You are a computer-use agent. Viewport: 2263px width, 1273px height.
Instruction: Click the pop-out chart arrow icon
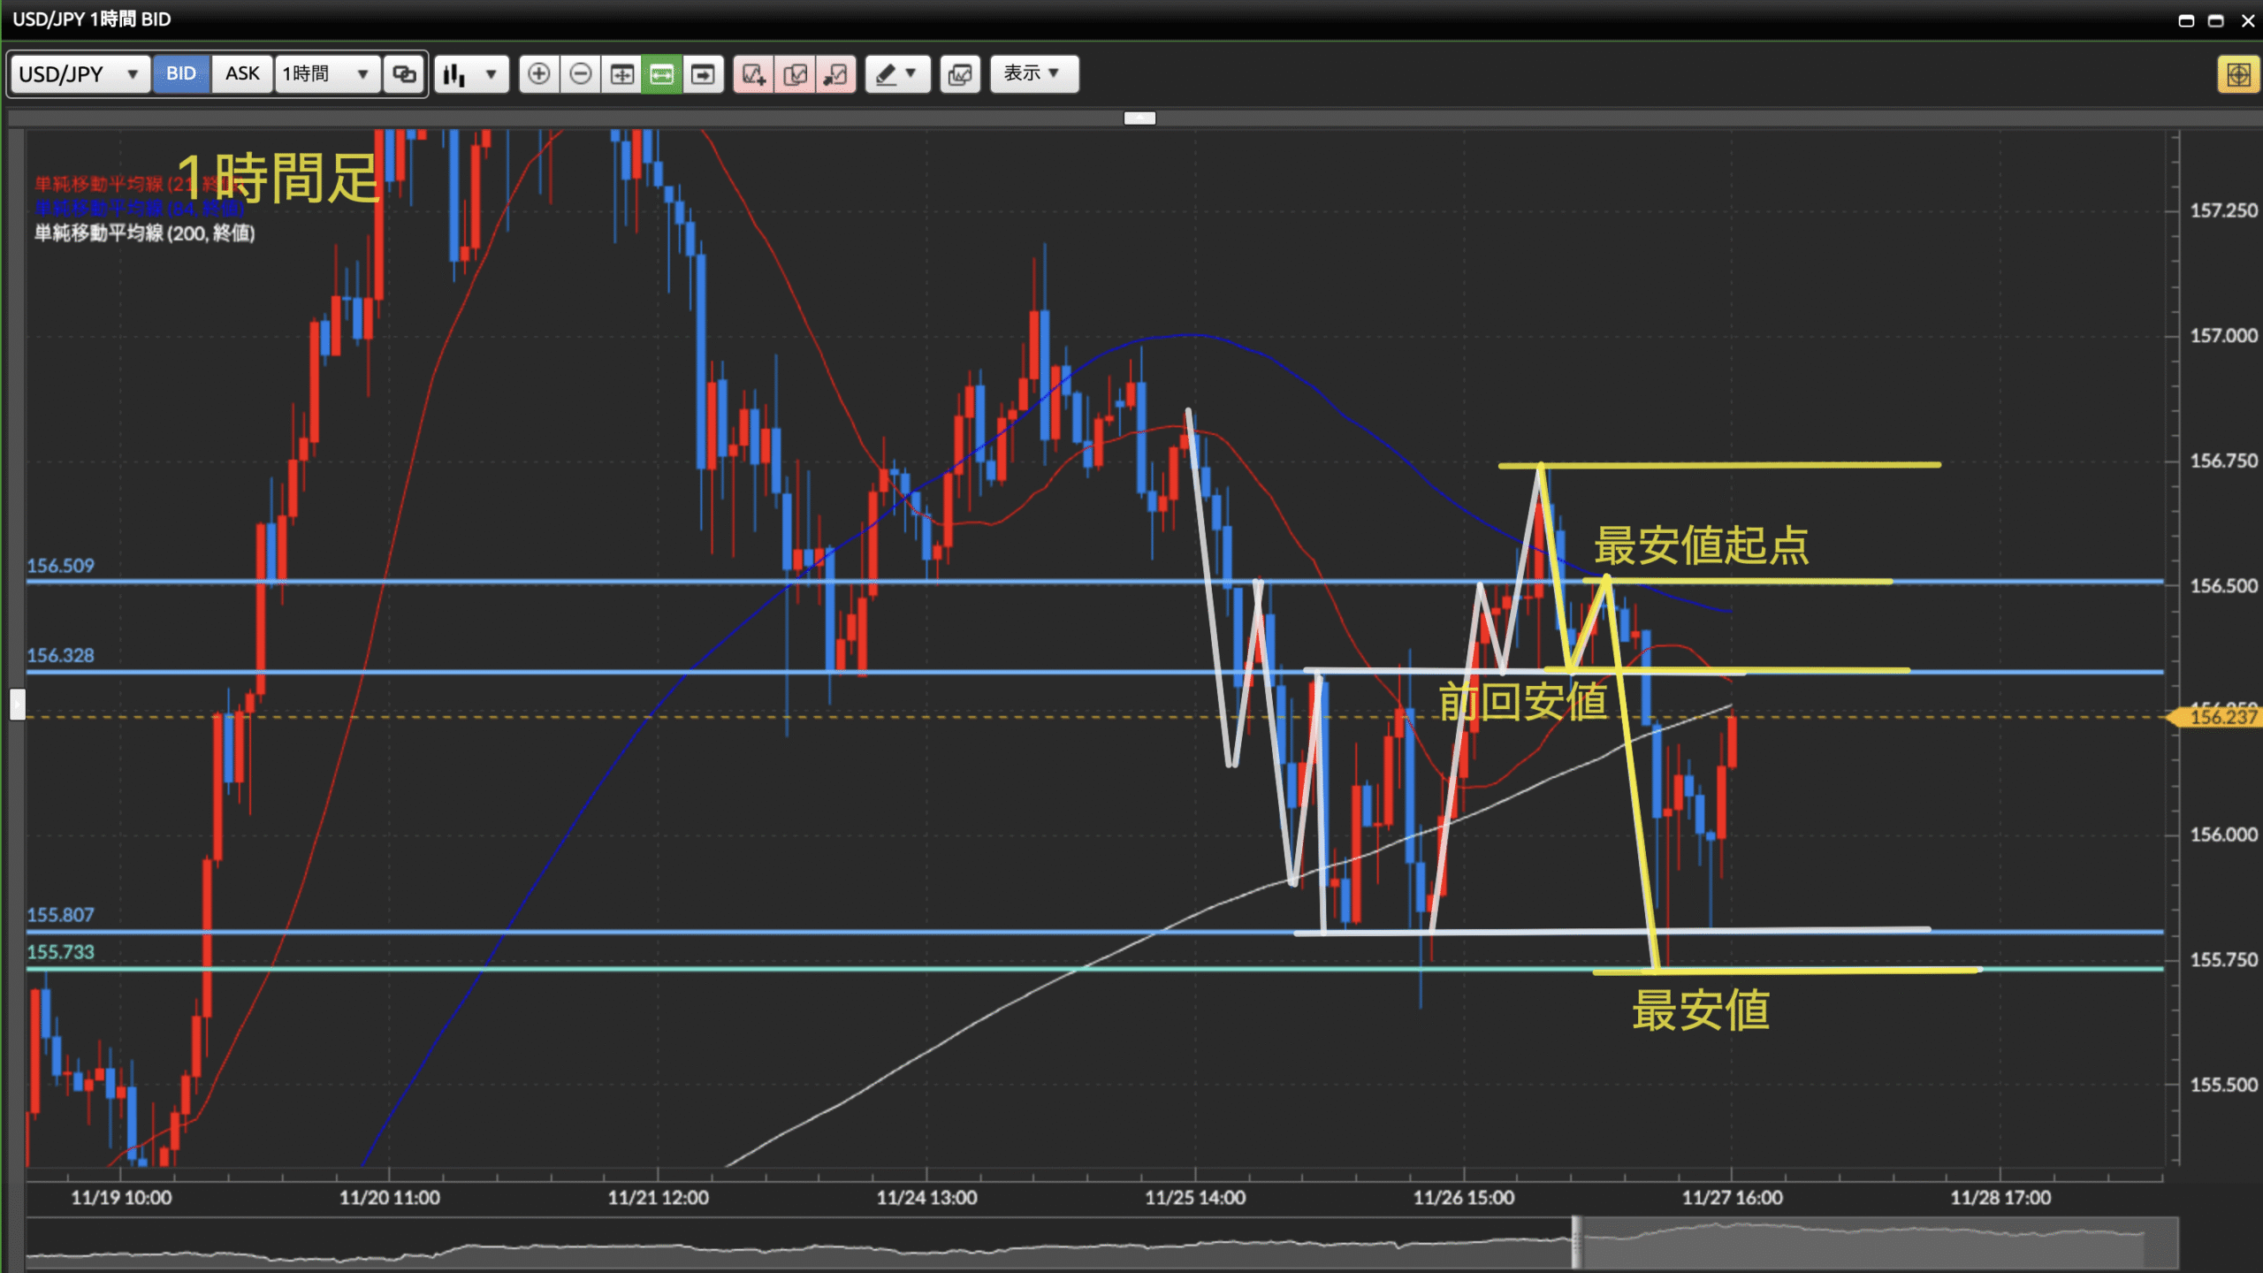pyautogui.click(x=835, y=74)
